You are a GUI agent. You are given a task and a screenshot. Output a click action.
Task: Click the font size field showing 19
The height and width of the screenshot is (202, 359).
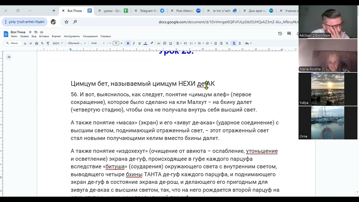(116, 43)
